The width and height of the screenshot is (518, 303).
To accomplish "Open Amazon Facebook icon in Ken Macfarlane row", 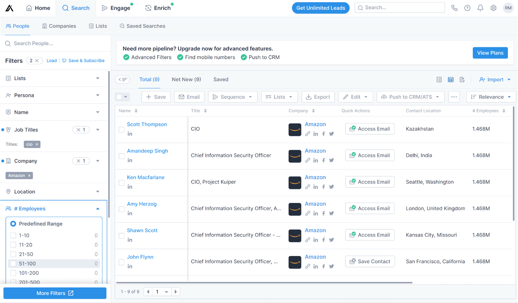I will 323,187.
